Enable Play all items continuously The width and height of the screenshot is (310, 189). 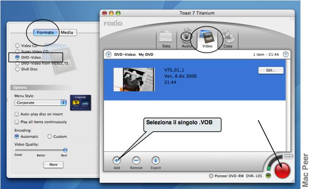(x=17, y=122)
